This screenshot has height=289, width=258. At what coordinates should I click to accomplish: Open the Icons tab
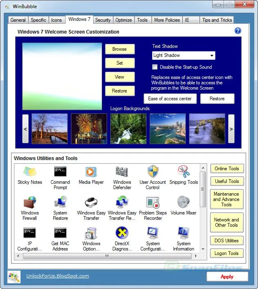coord(57,20)
